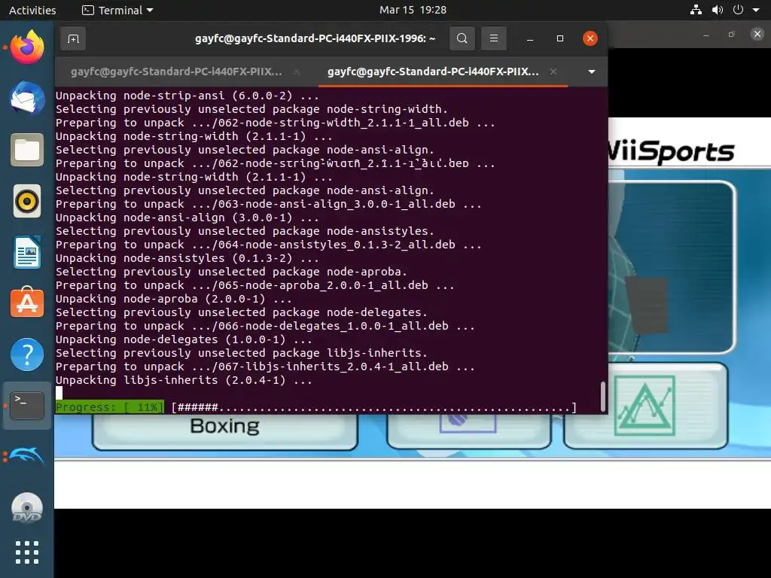Click line 'Unpacking libjs-inherits (2.0.4-1) ...'
Screen dimensions: 771x578
coord(184,380)
